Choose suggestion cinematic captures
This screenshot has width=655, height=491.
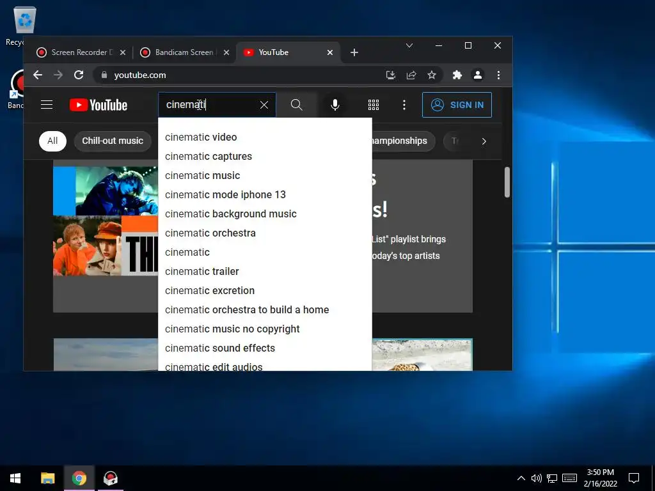[x=265, y=157]
